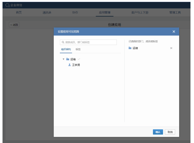Click the search magnifier icon
This screenshot has height=143, width=194.
pyautogui.click(x=63, y=42)
